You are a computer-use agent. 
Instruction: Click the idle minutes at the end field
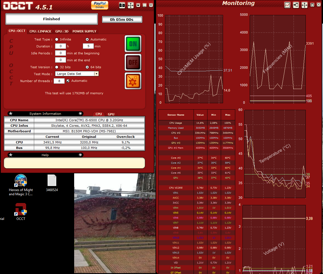tap(61, 60)
